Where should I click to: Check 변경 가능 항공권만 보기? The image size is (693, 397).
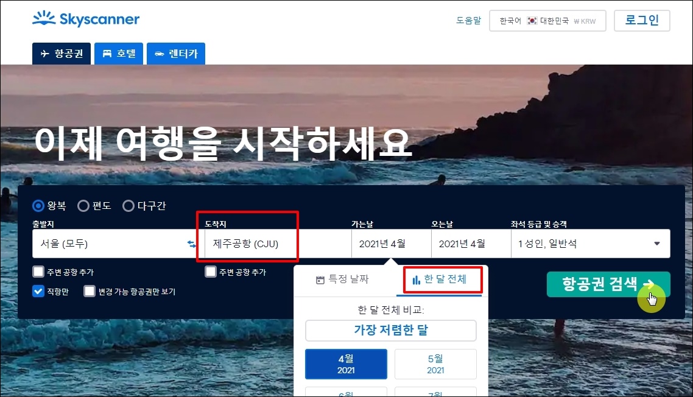[90, 291]
